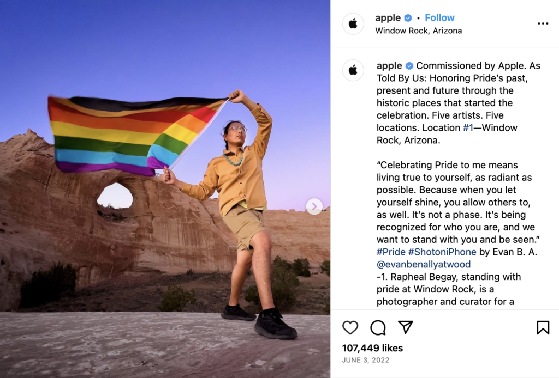Click the Apple logo avatar in header
559x378 pixels.
353,24
